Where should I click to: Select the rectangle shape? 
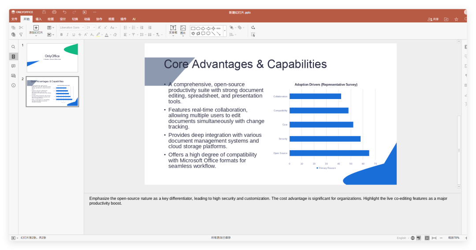pos(193,29)
